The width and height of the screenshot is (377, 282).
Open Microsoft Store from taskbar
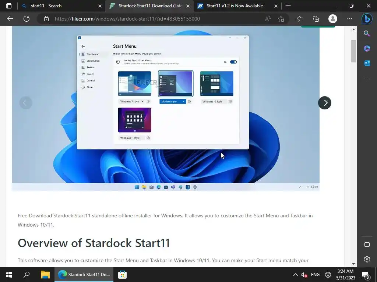(x=122, y=275)
